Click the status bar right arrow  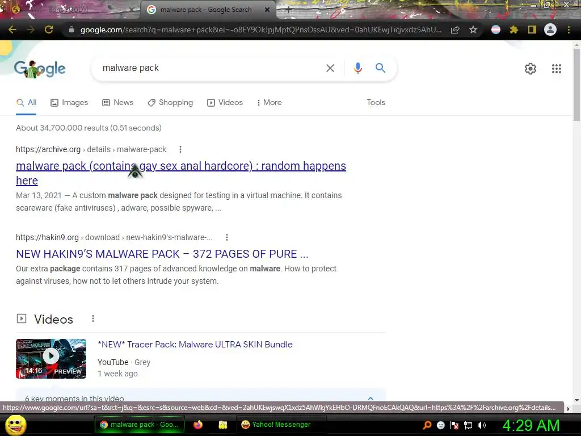569,409
